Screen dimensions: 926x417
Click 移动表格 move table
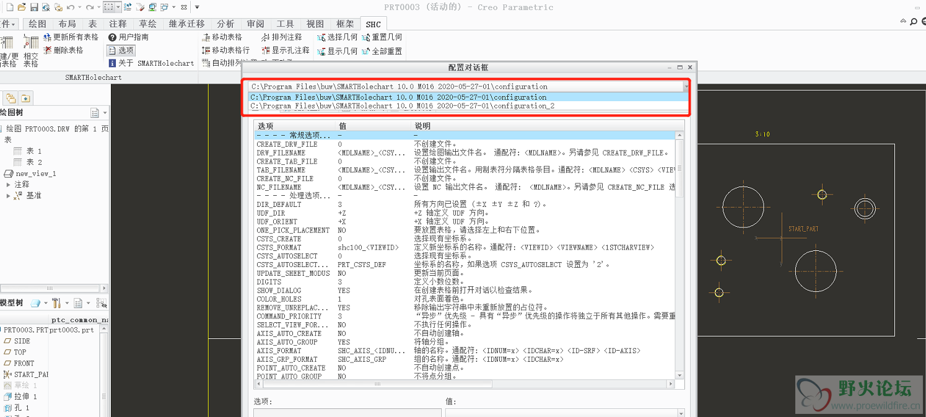tap(222, 37)
